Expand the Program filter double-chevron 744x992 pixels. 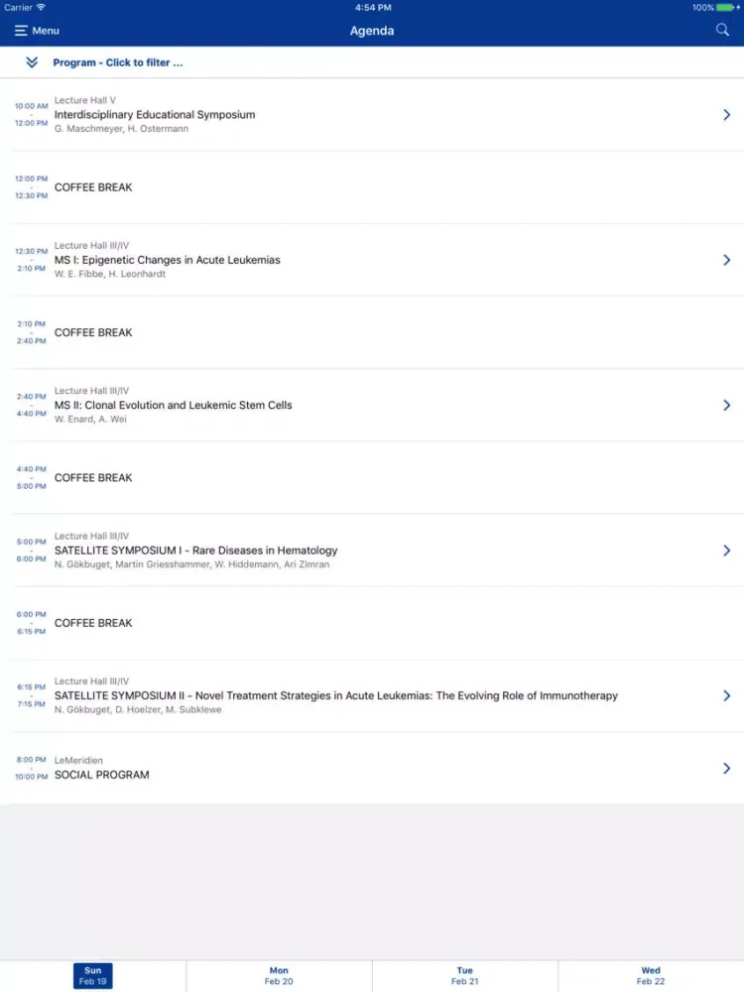(32, 62)
